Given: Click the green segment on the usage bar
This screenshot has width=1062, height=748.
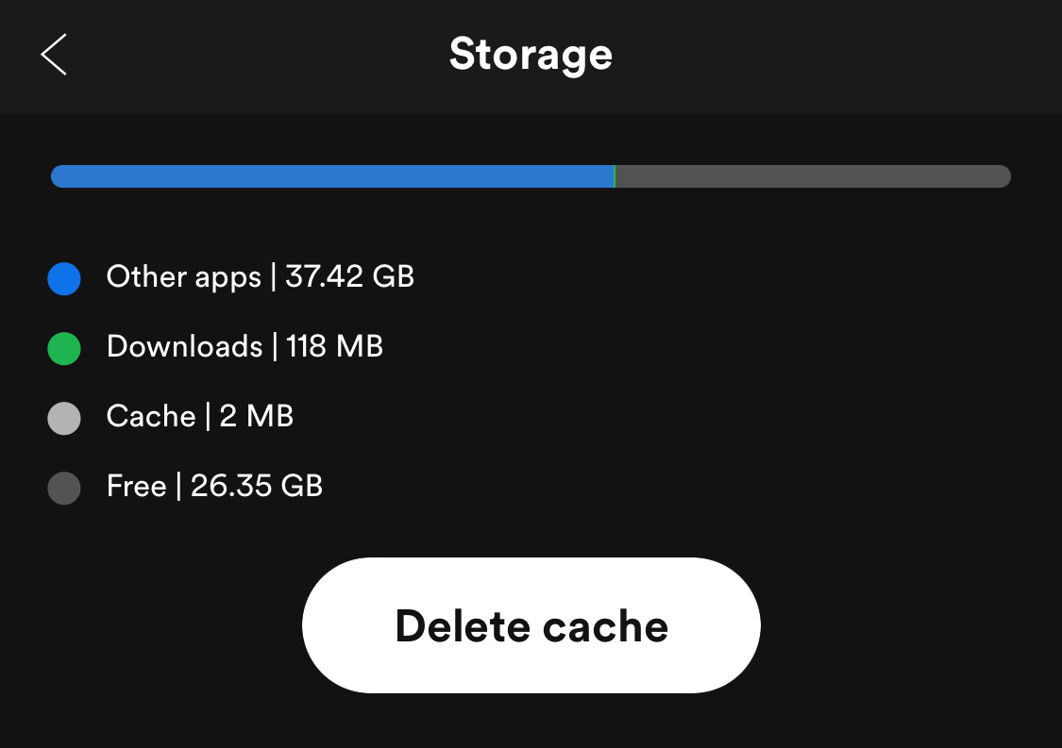Looking at the screenshot, I should [614, 176].
